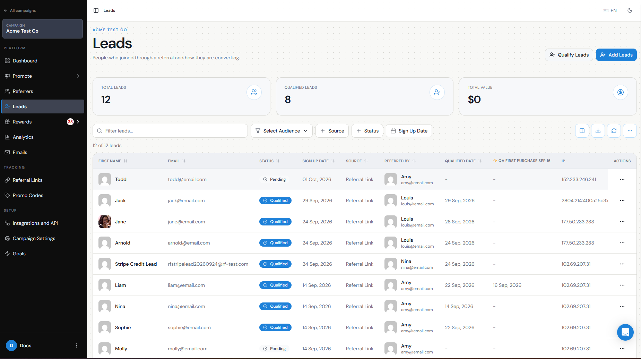Expand the Promote submenu chevron

point(78,76)
